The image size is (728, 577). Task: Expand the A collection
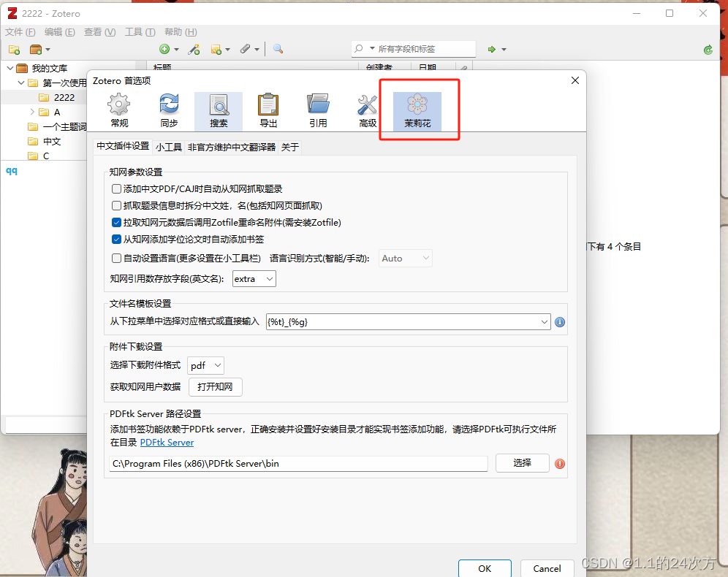pos(32,112)
